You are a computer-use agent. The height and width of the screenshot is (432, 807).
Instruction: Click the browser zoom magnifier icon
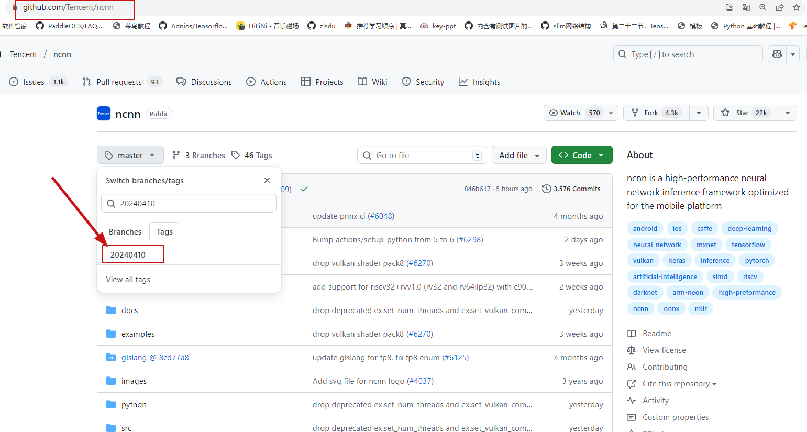point(763,7)
